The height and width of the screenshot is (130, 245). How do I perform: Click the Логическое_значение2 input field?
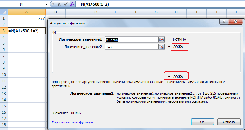point(131,47)
